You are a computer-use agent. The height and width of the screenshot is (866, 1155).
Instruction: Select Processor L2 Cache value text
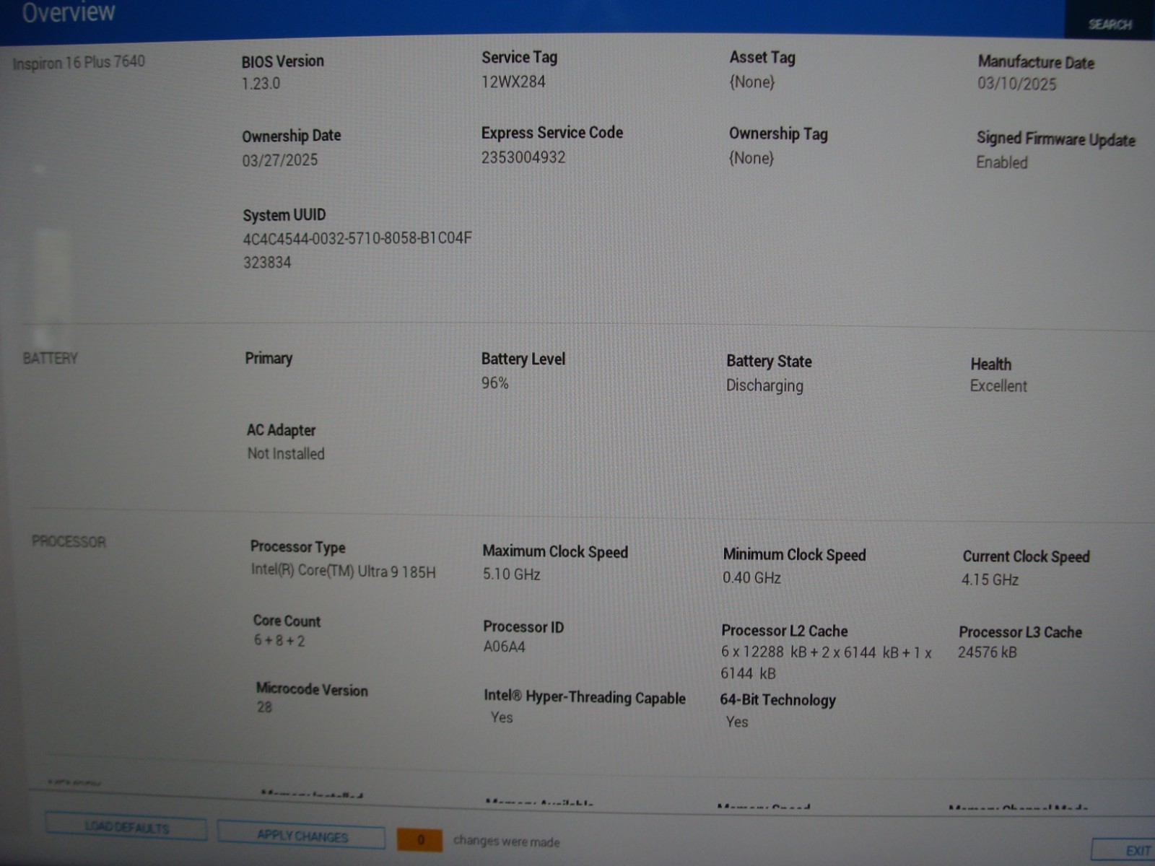(827, 662)
